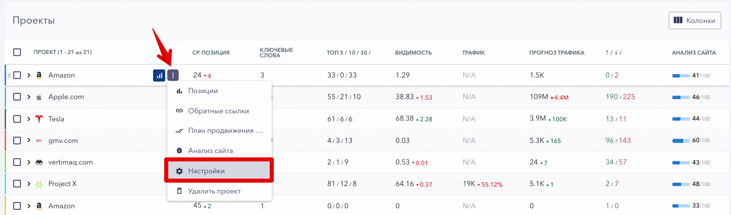The image size is (731, 215).
Task: Choose Настройки from the context menu
Action: tap(219, 171)
